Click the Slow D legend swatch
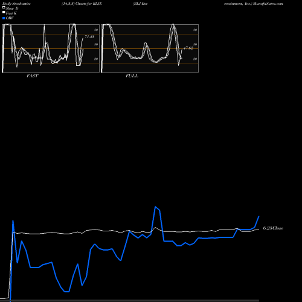The height and width of the screenshot is (302, 302). [x=4, y=8]
